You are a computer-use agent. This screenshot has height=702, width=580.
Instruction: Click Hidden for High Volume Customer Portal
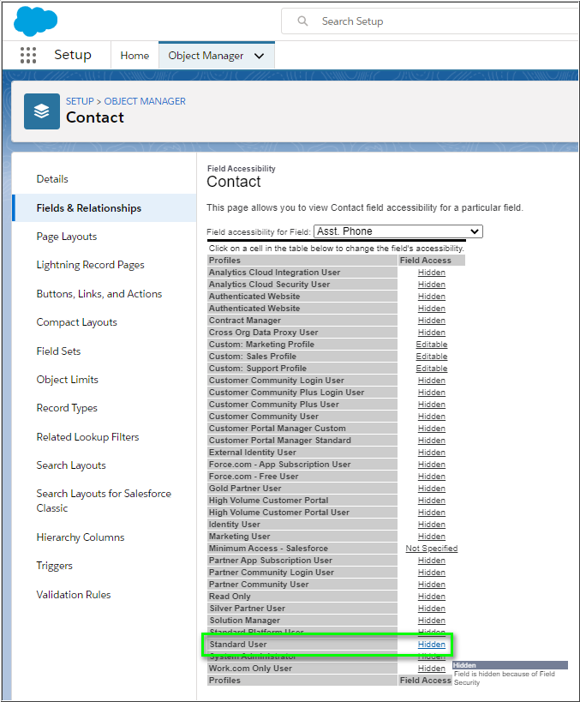[x=432, y=501]
